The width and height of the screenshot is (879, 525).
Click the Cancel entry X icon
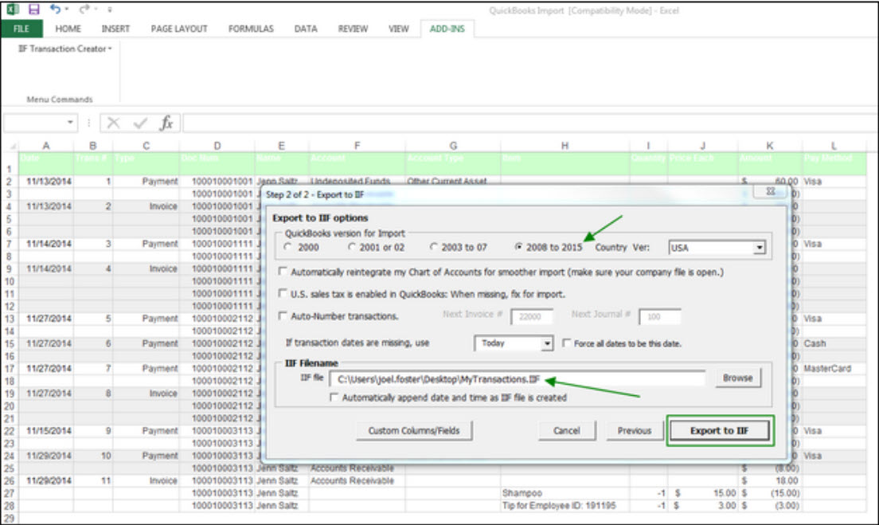click(x=113, y=123)
